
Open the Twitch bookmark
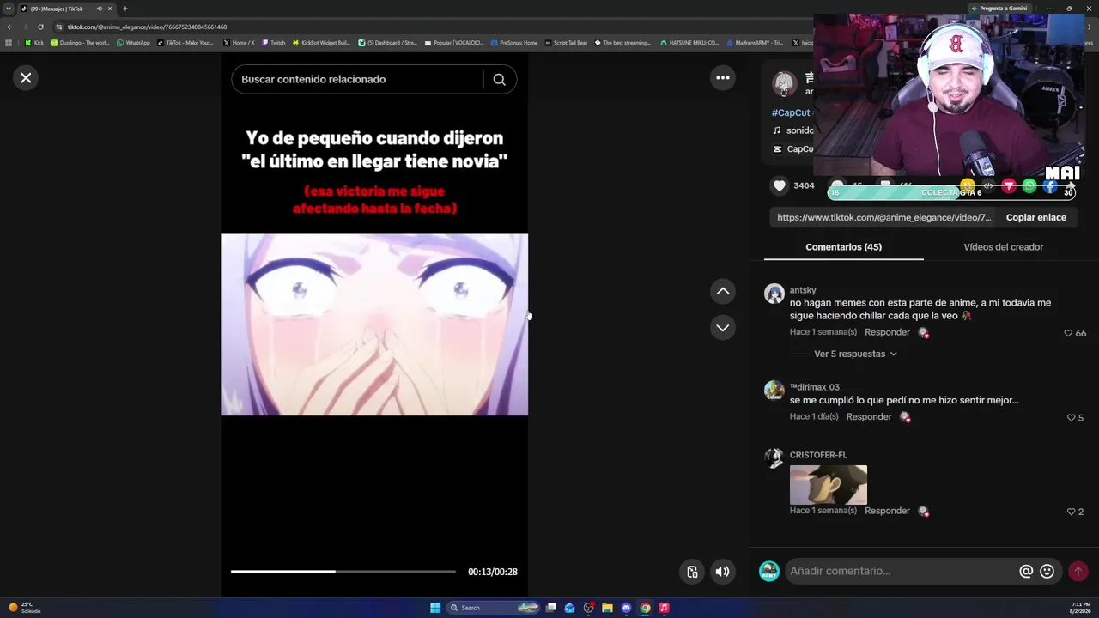(273, 43)
